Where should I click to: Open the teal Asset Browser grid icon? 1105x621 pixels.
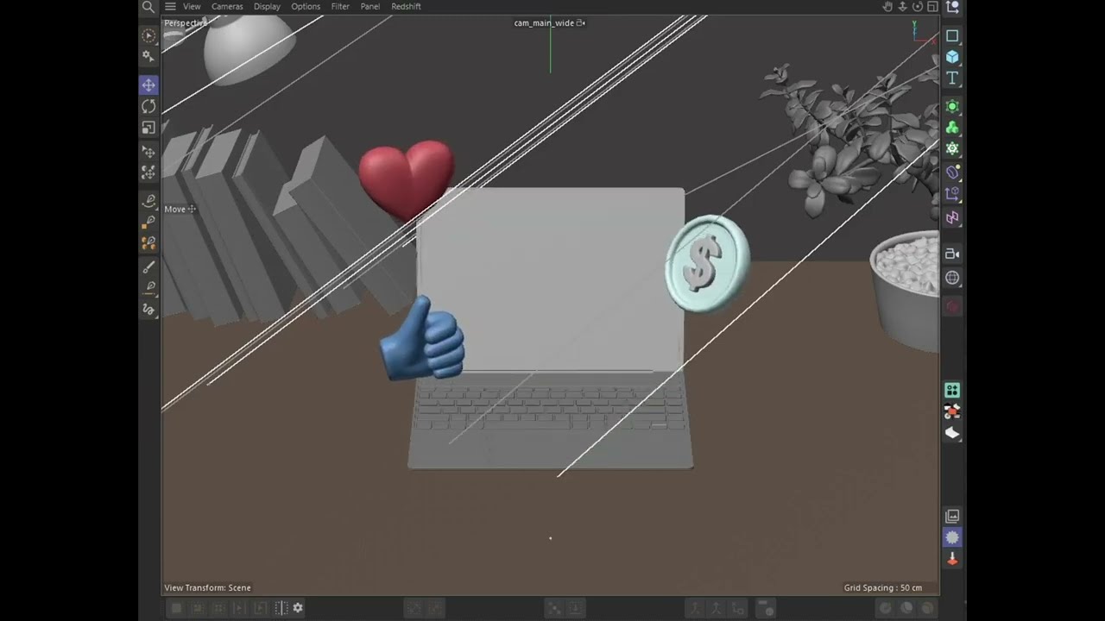(952, 390)
